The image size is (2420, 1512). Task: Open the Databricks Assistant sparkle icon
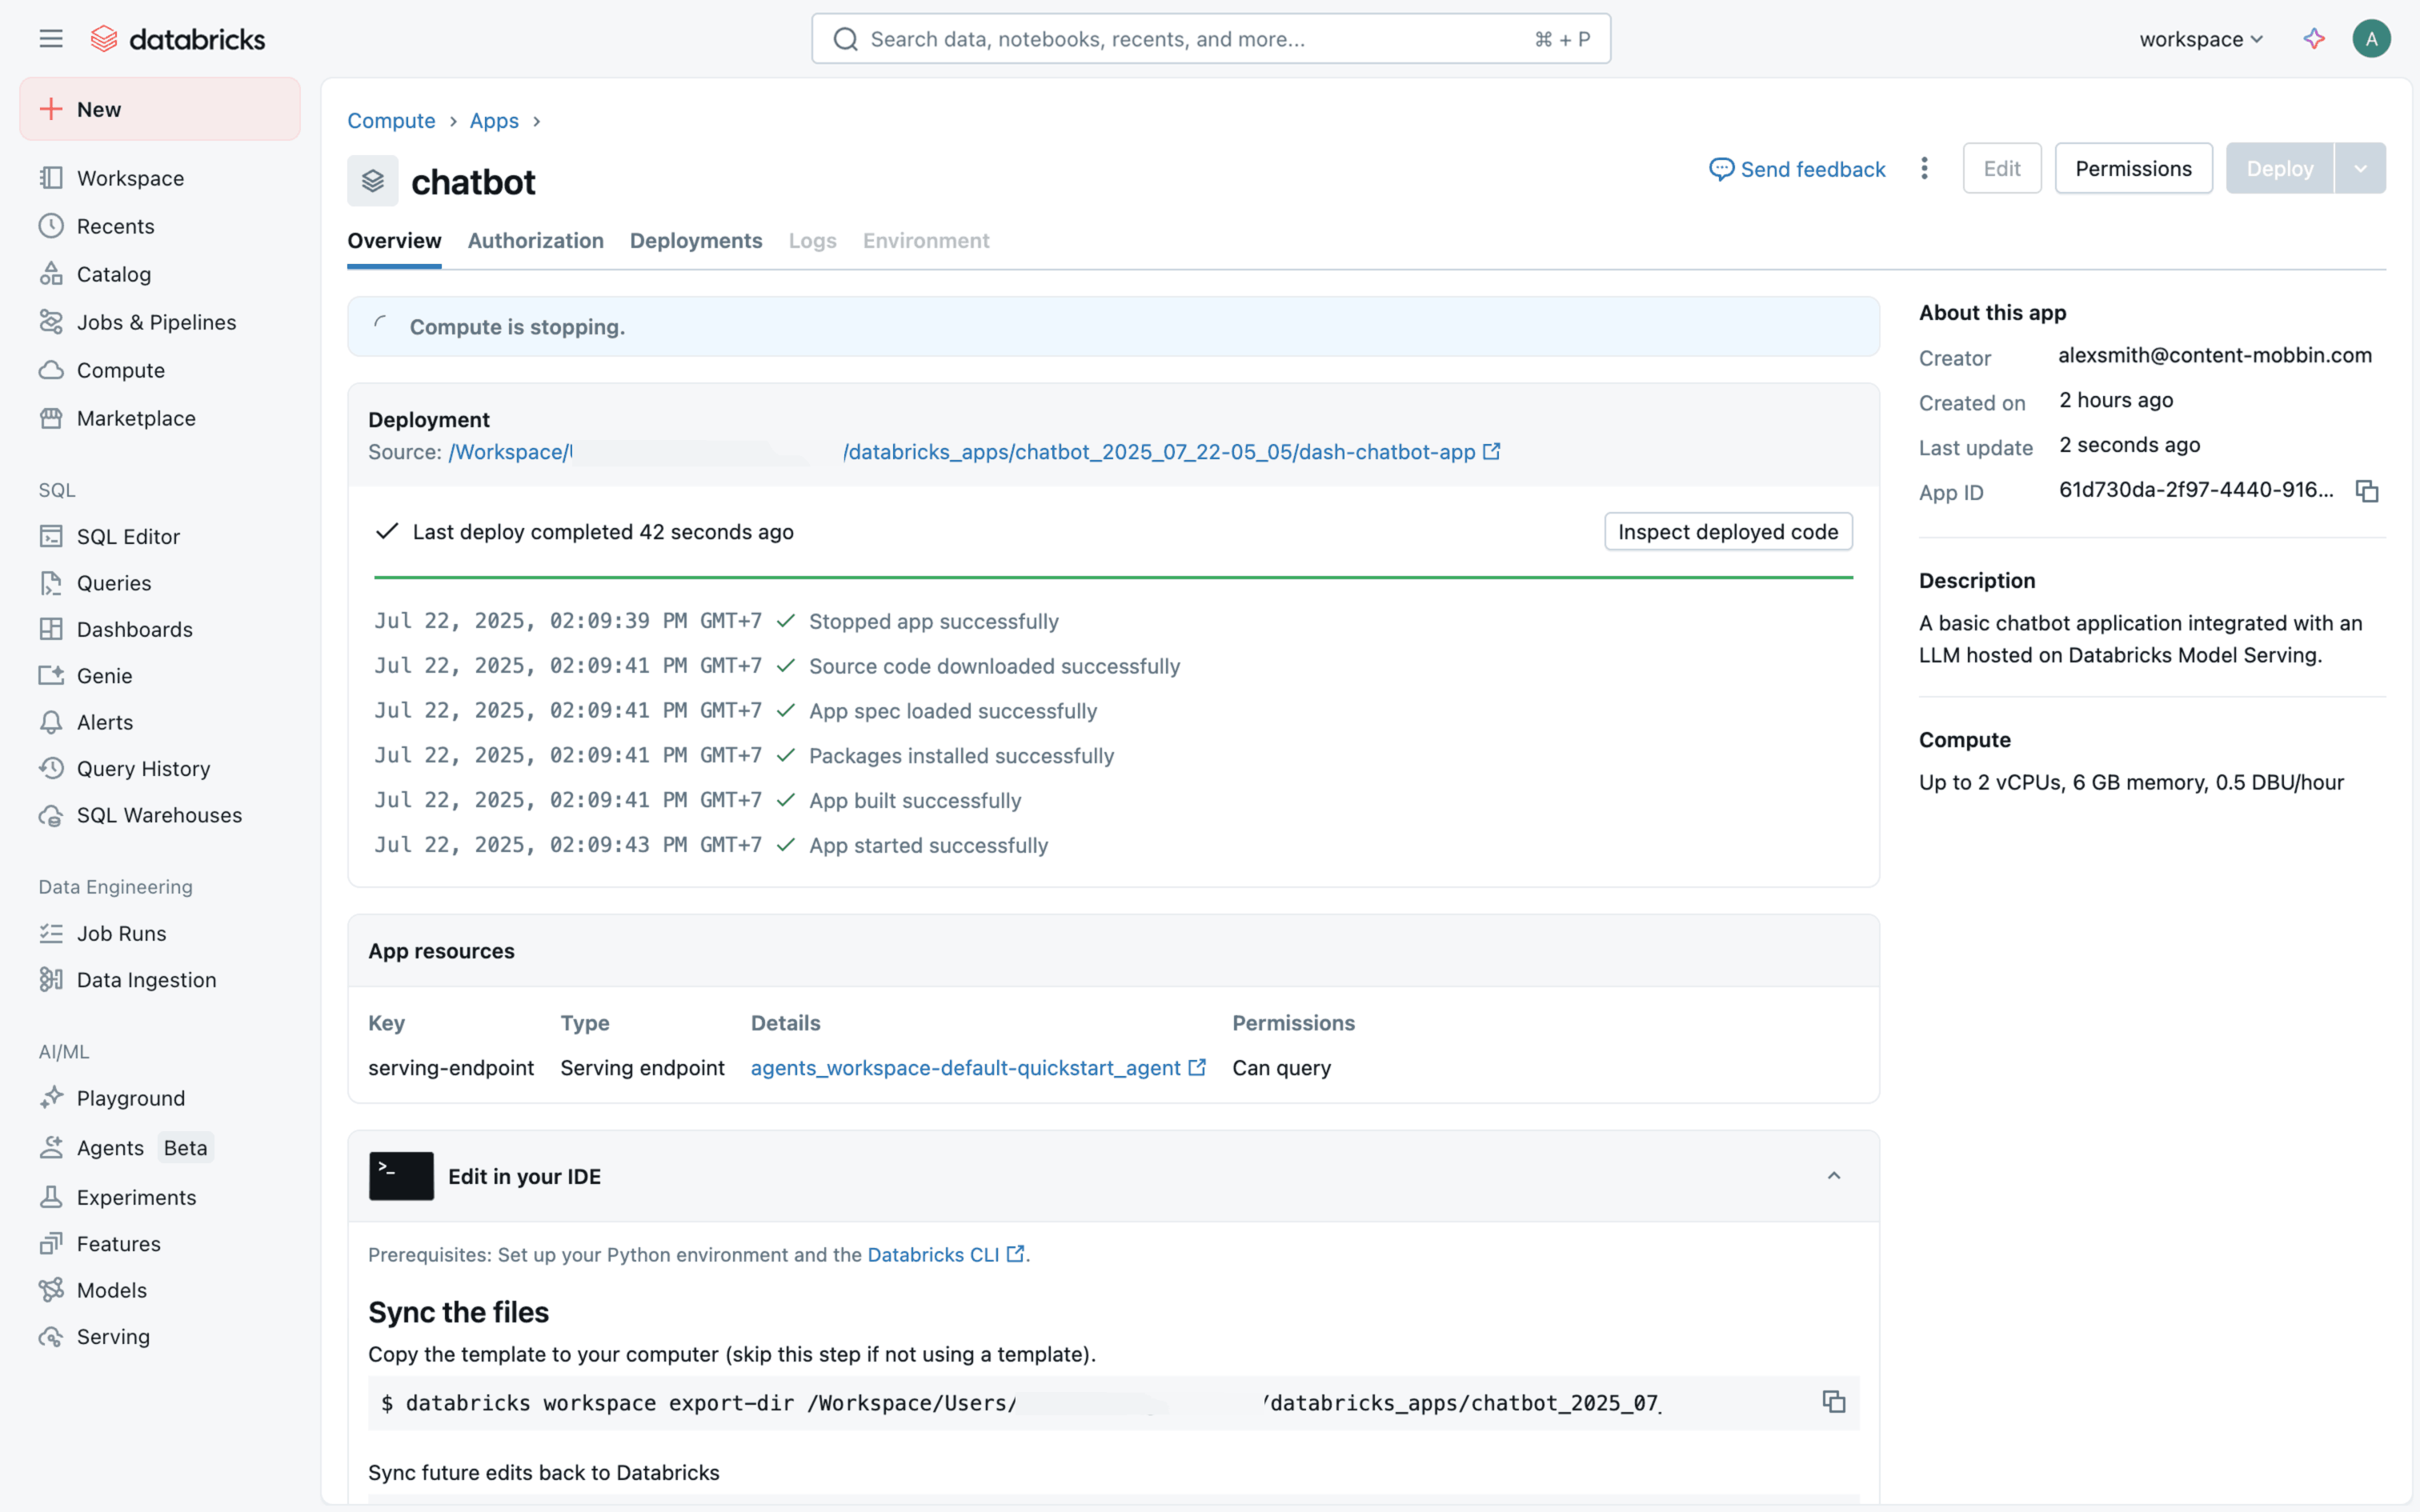pos(2313,39)
